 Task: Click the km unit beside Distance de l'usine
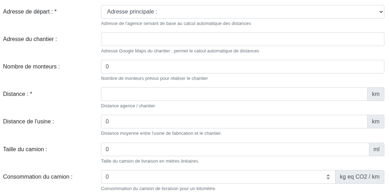tap(375, 122)
